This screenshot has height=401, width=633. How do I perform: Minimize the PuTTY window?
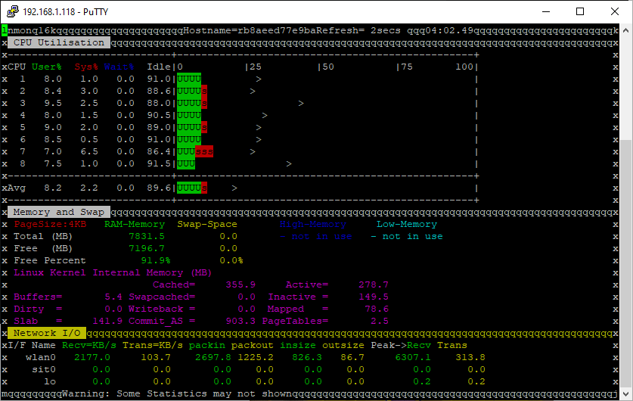pos(546,11)
